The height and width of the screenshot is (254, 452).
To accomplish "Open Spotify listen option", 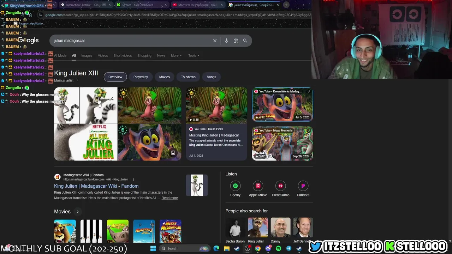I will [x=235, y=189].
